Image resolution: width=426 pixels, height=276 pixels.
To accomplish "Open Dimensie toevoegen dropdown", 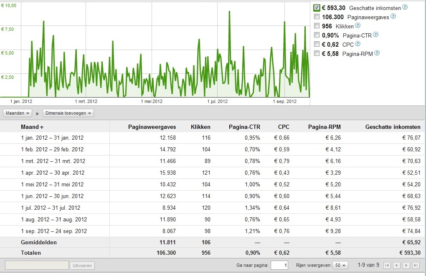I will pyautogui.click(x=68, y=113).
